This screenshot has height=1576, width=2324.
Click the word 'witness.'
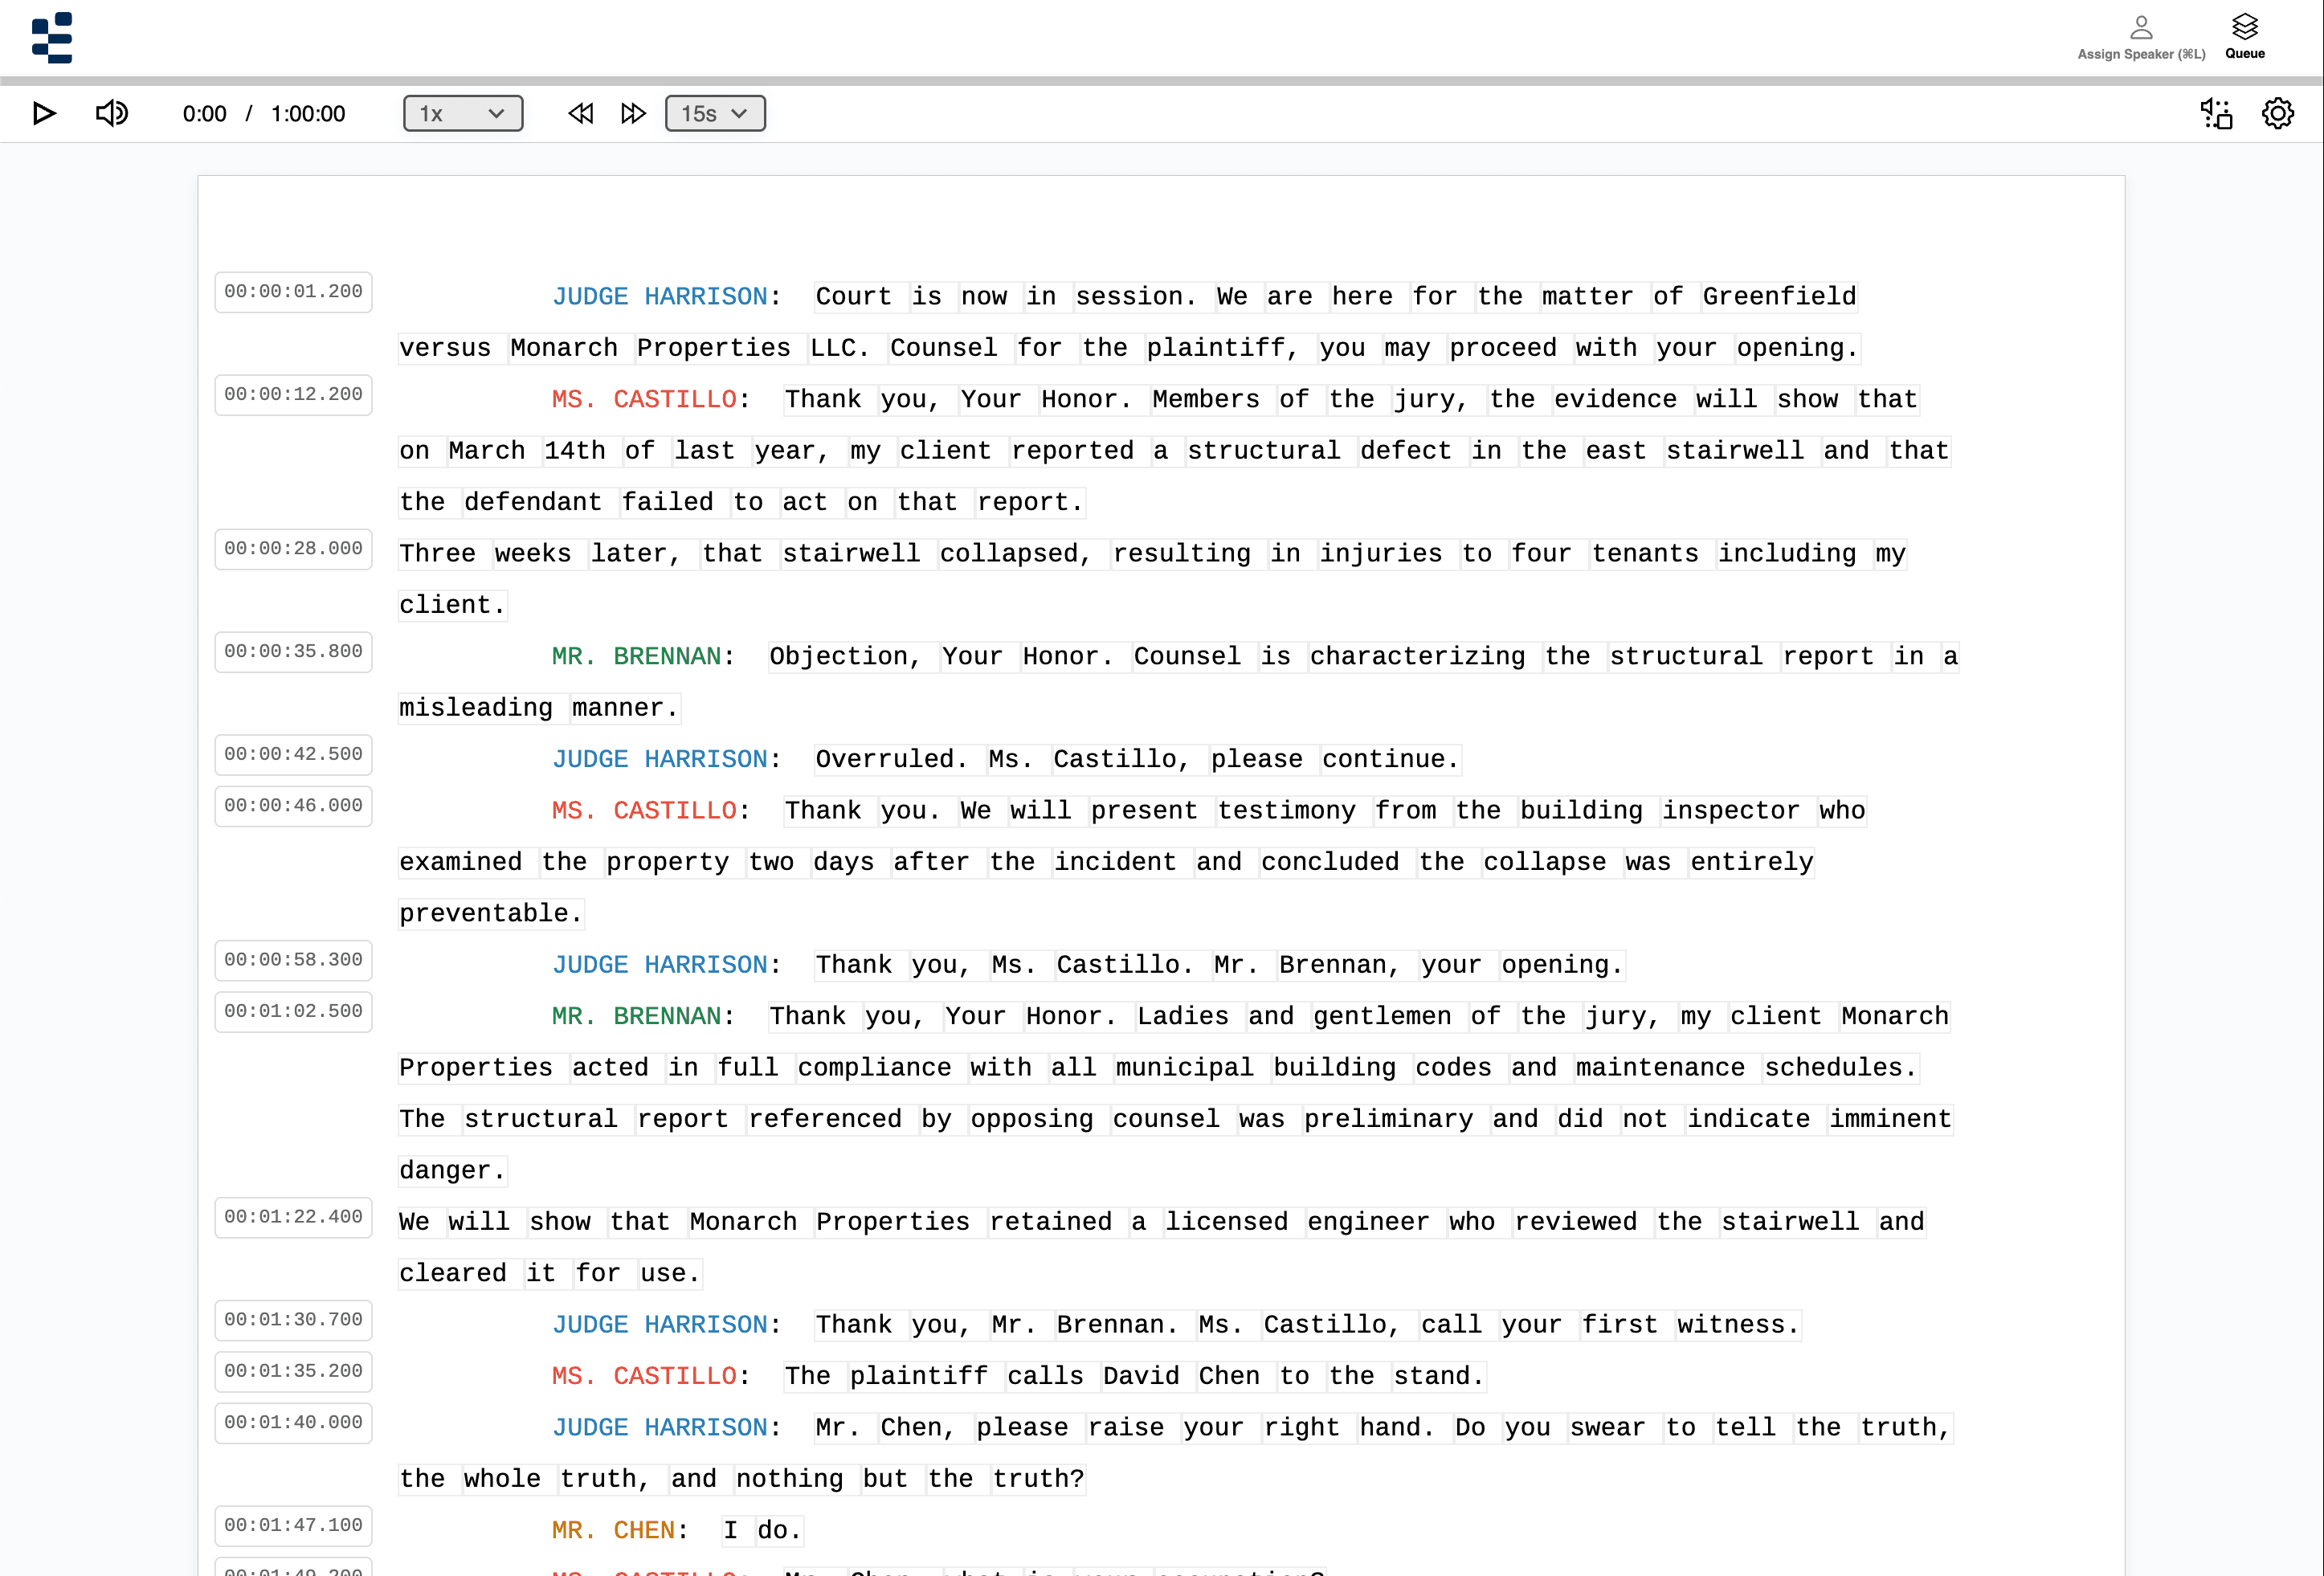(1738, 1325)
